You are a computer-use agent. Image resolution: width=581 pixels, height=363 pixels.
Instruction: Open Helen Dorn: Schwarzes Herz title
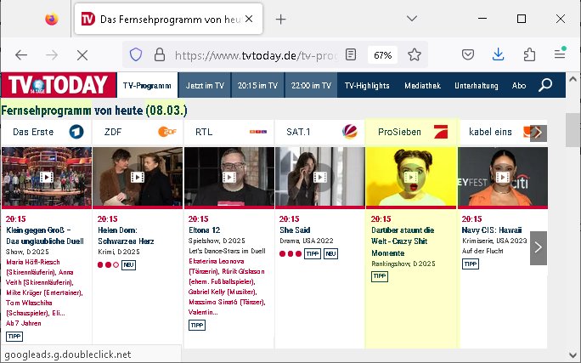coord(126,235)
